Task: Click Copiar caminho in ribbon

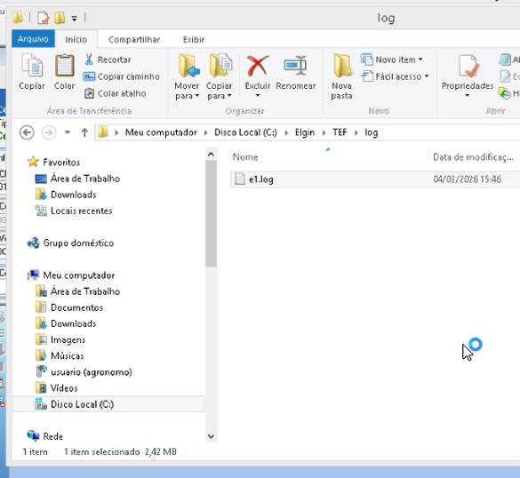Action: pos(122,76)
